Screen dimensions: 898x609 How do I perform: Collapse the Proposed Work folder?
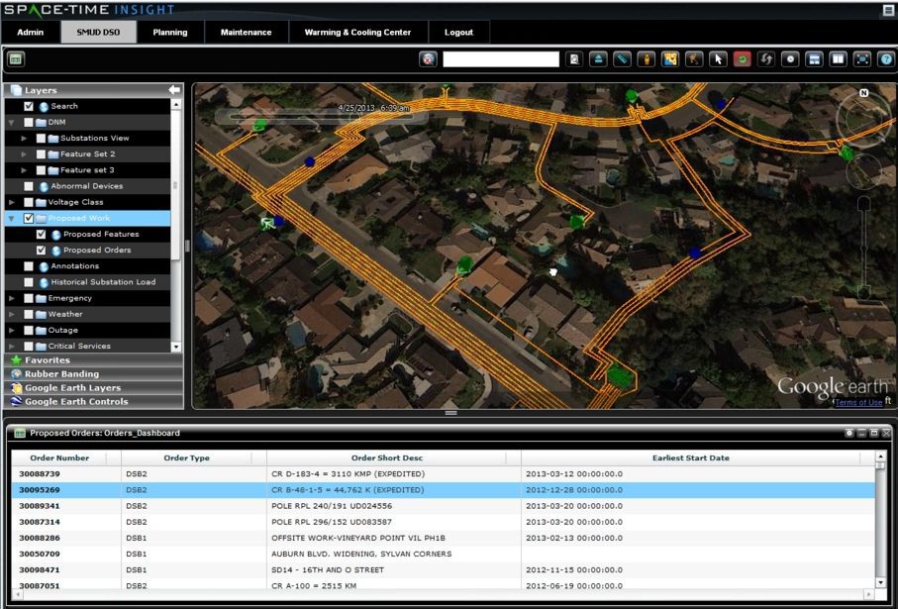coord(12,218)
